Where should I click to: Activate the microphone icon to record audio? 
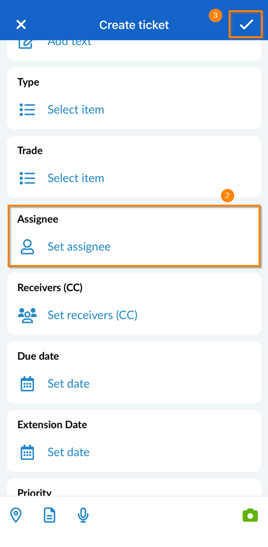(83, 515)
